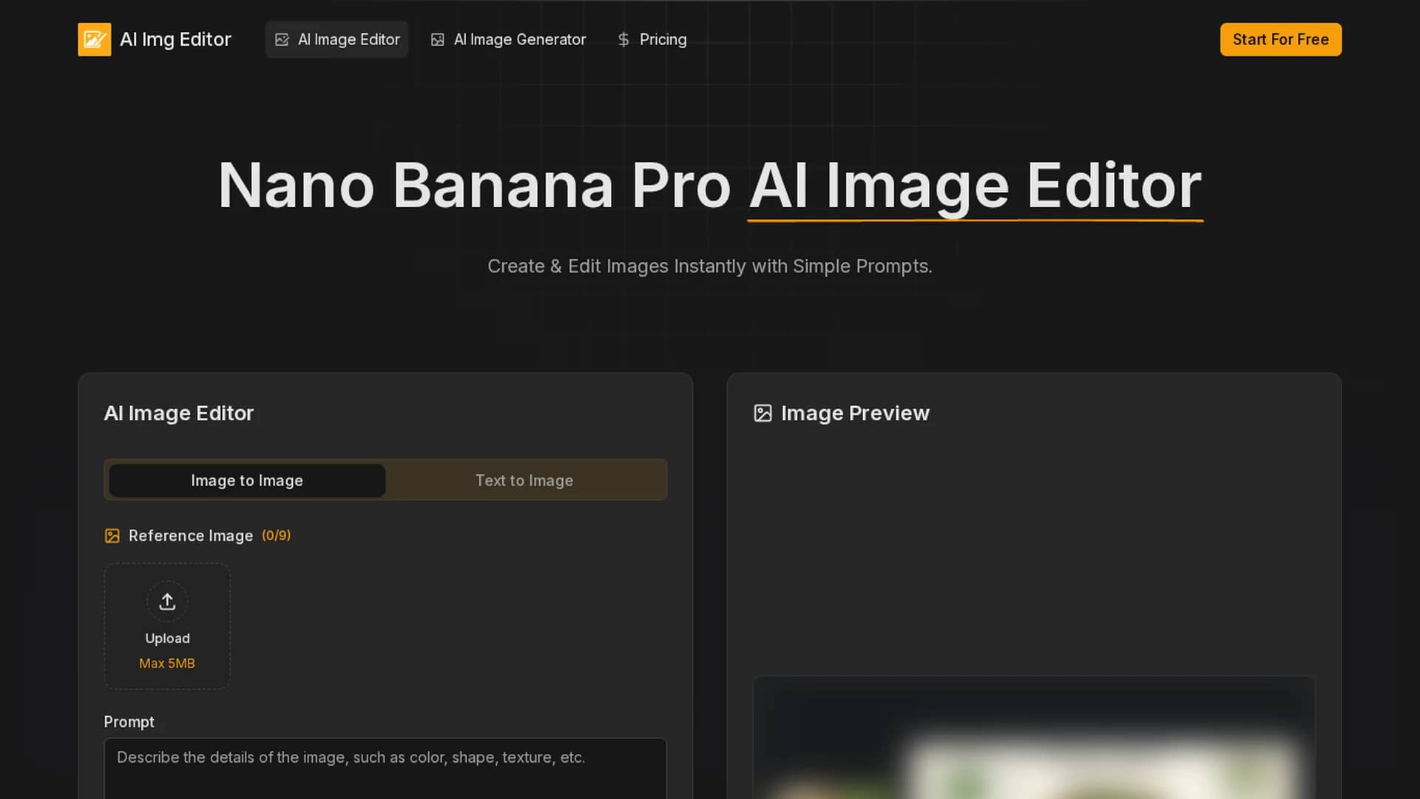
Task: Open the AI Img Editor home link
Action: click(x=155, y=39)
